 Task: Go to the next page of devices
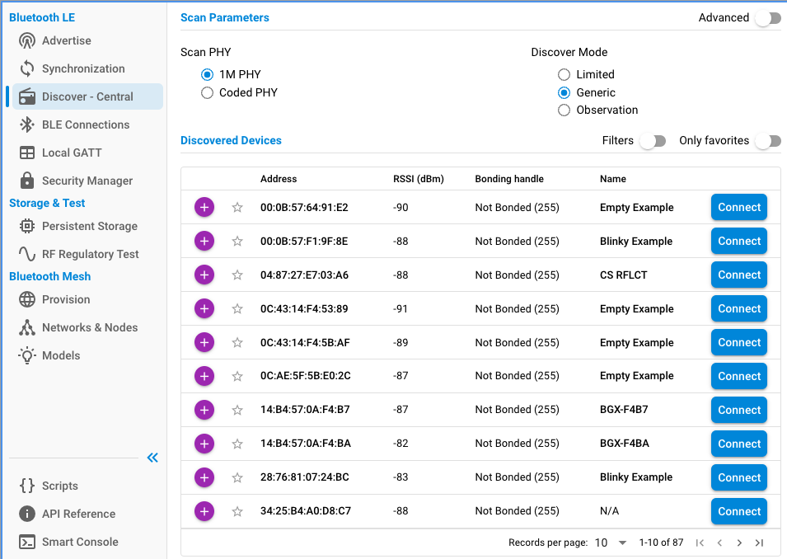point(739,543)
